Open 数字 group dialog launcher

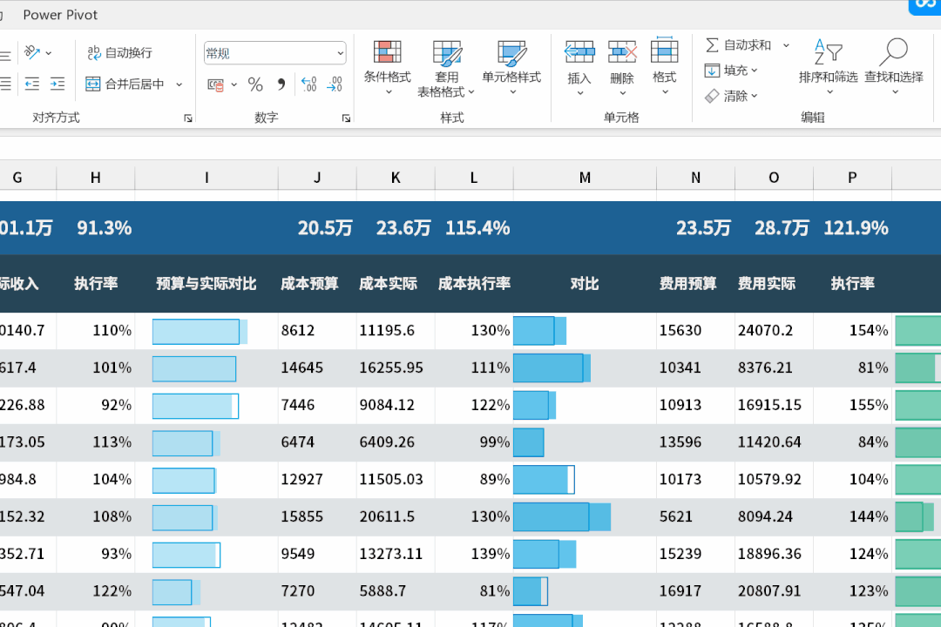(346, 118)
